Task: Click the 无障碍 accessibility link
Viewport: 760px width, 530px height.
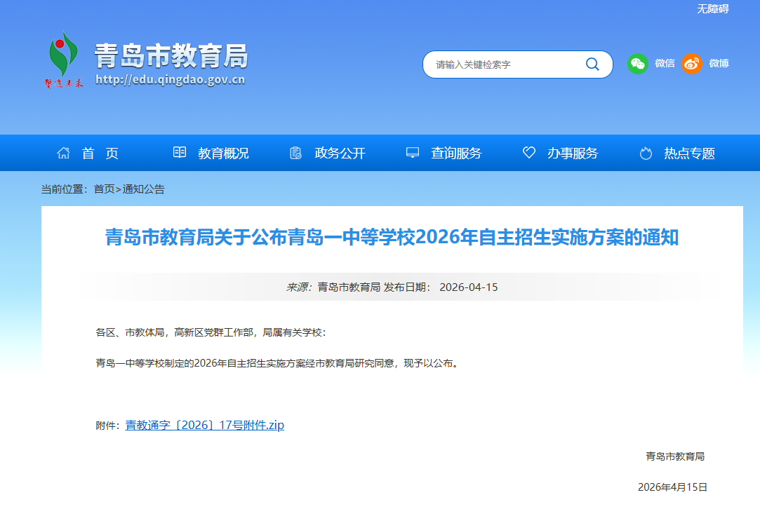Action: 712,8
